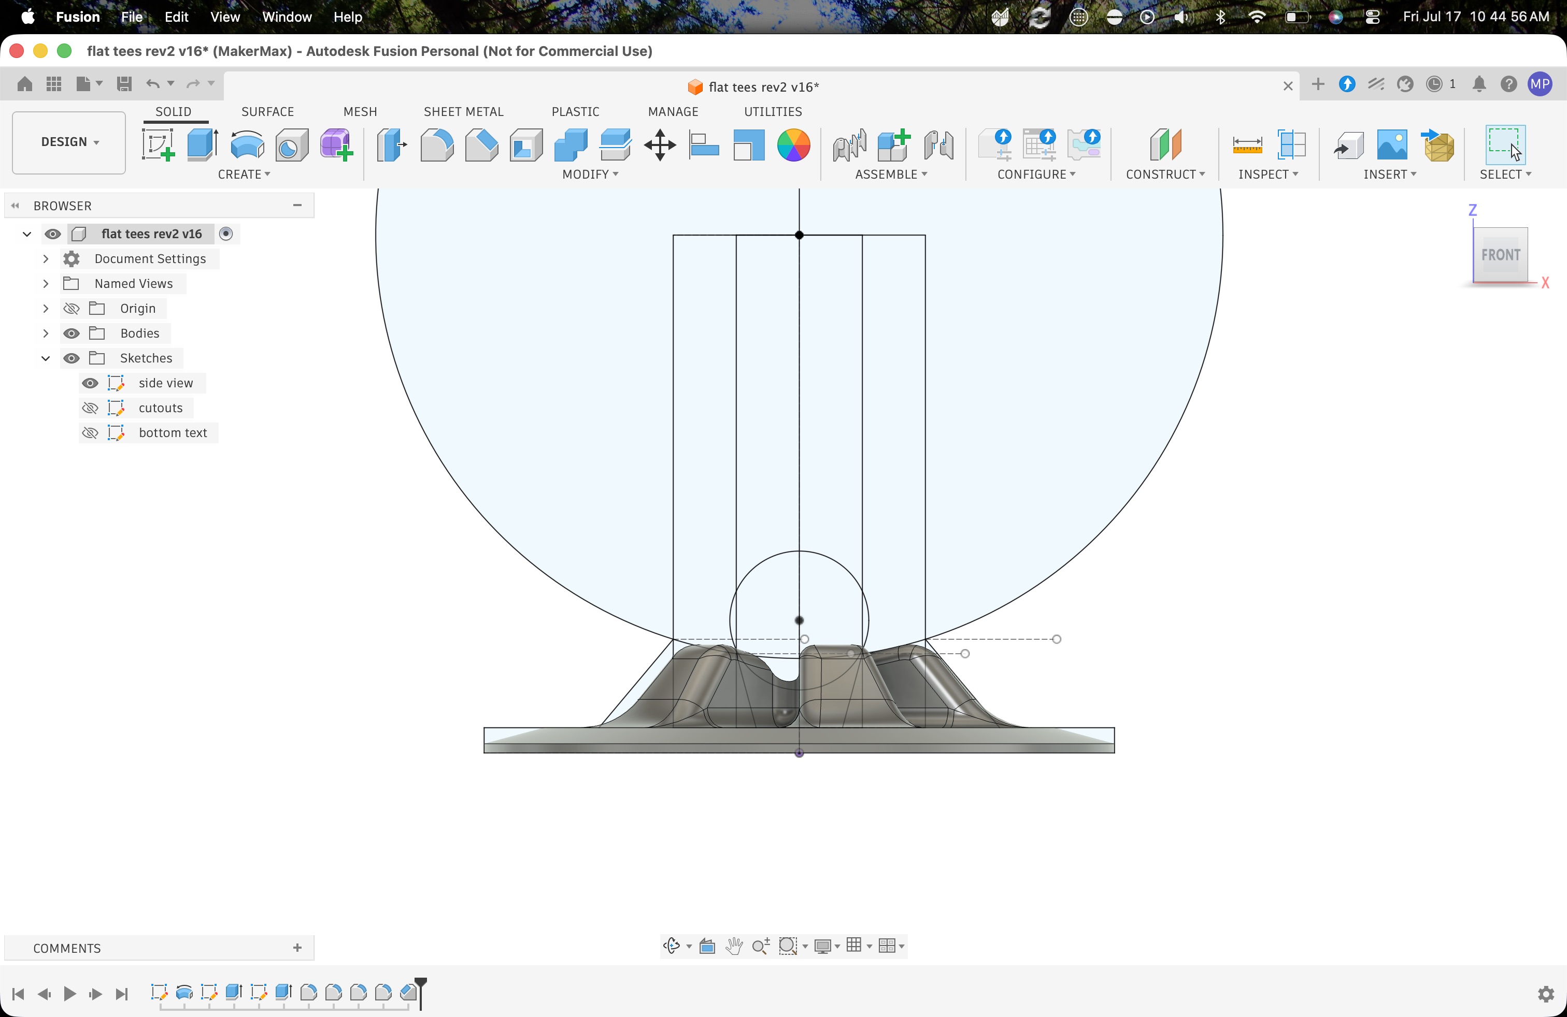Screen dimensions: 1567x1017
Task: Open the CREATE dropdown menu
Action: [x=244, y=175]
